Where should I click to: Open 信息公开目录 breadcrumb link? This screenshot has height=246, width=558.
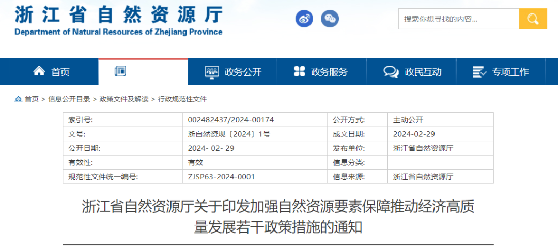[69, 99]
